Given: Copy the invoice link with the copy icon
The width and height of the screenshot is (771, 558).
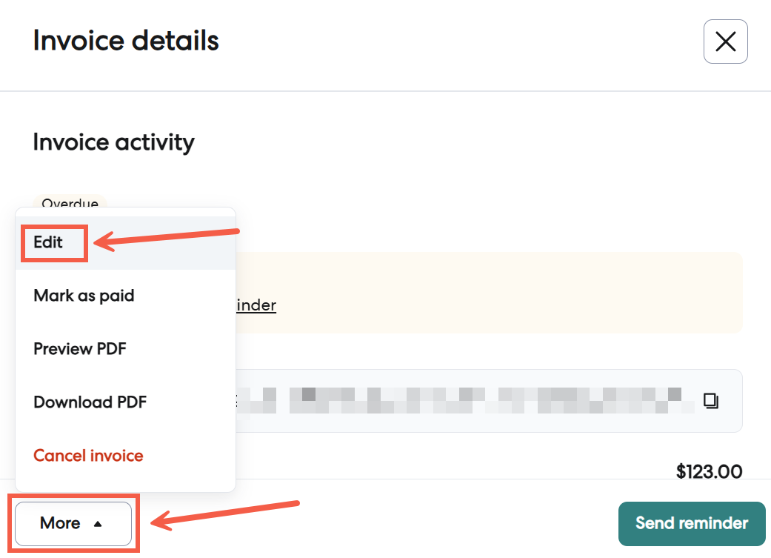Looking at the screenshot, I should point(710,402).
